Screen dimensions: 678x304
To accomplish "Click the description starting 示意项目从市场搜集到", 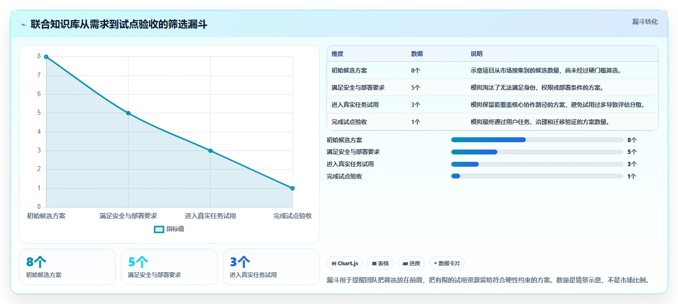I will (546, 71).
